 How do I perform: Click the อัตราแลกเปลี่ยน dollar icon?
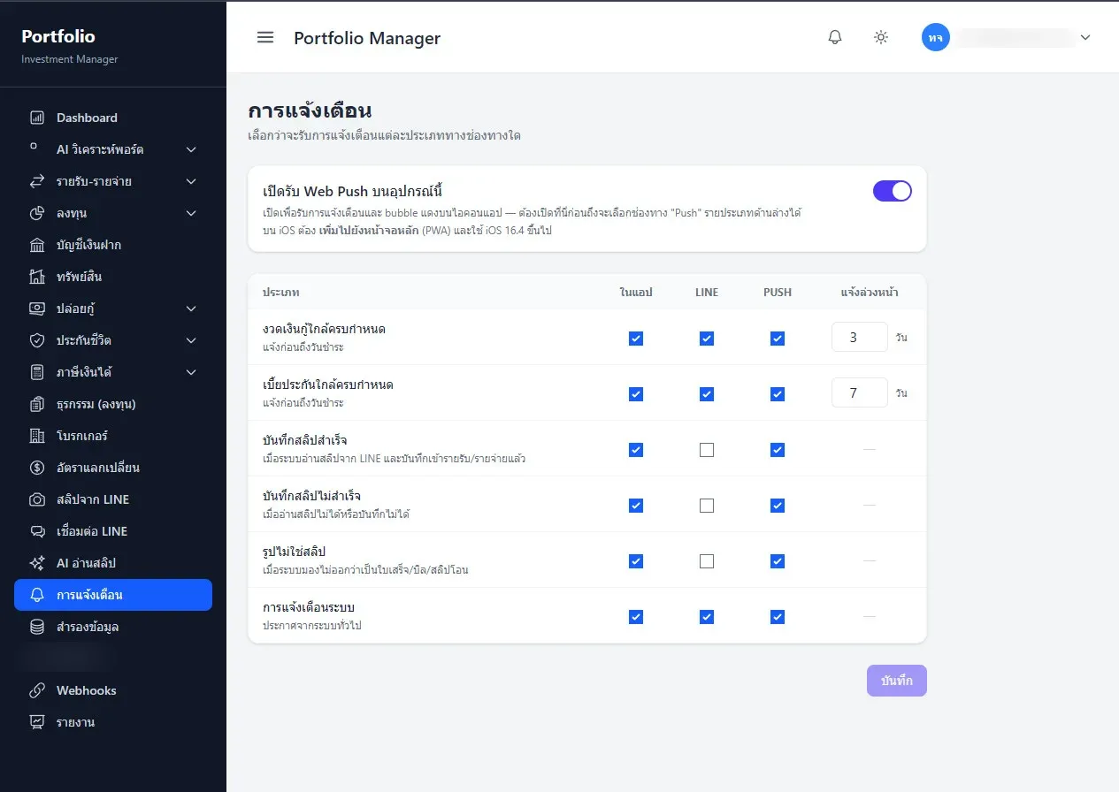[x=37, y=468]
